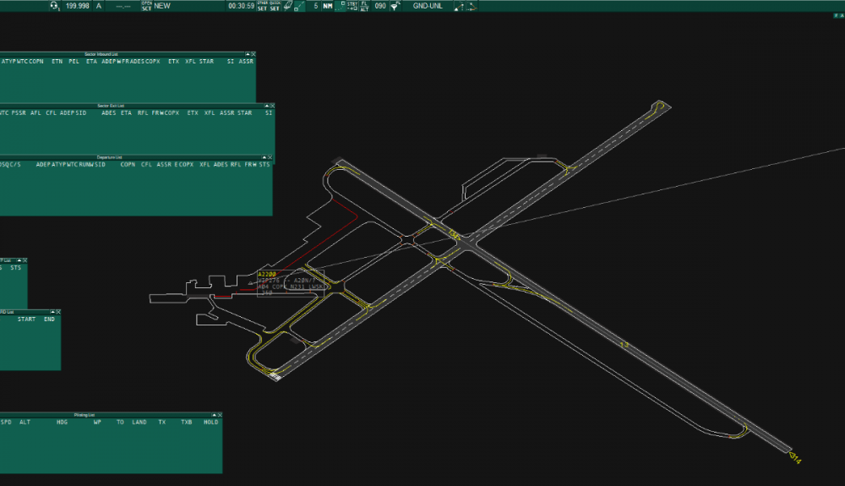845x486 pixels.
Task: Open the OTHER SET settings menu
Action: pyautogui.click(x=262, y=6)
